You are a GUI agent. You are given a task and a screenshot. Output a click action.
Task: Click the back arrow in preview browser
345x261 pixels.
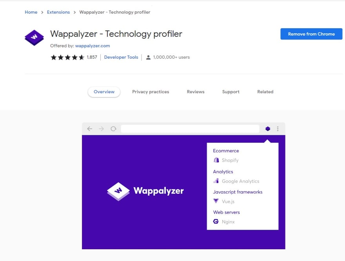pyautogui.click(x=89, y=128)
